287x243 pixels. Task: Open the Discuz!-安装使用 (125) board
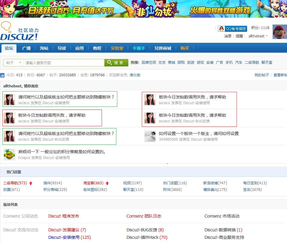[70, 237]
